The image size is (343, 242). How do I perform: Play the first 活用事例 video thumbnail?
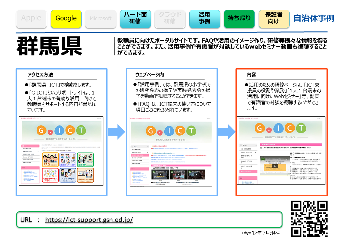pyautogui.click(x=160, y=174)
